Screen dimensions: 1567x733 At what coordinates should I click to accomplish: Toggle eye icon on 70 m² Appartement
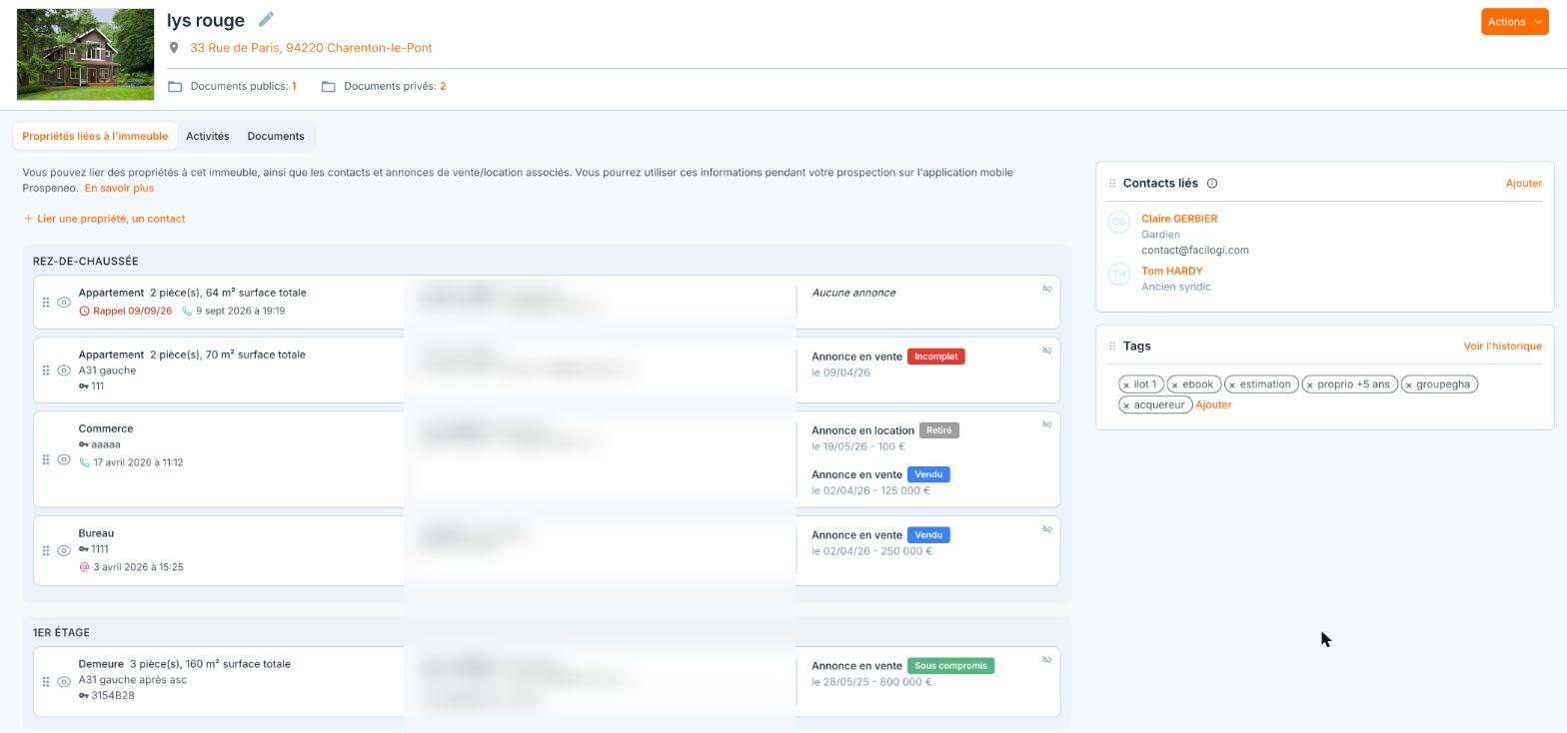(x=64, y=370)
